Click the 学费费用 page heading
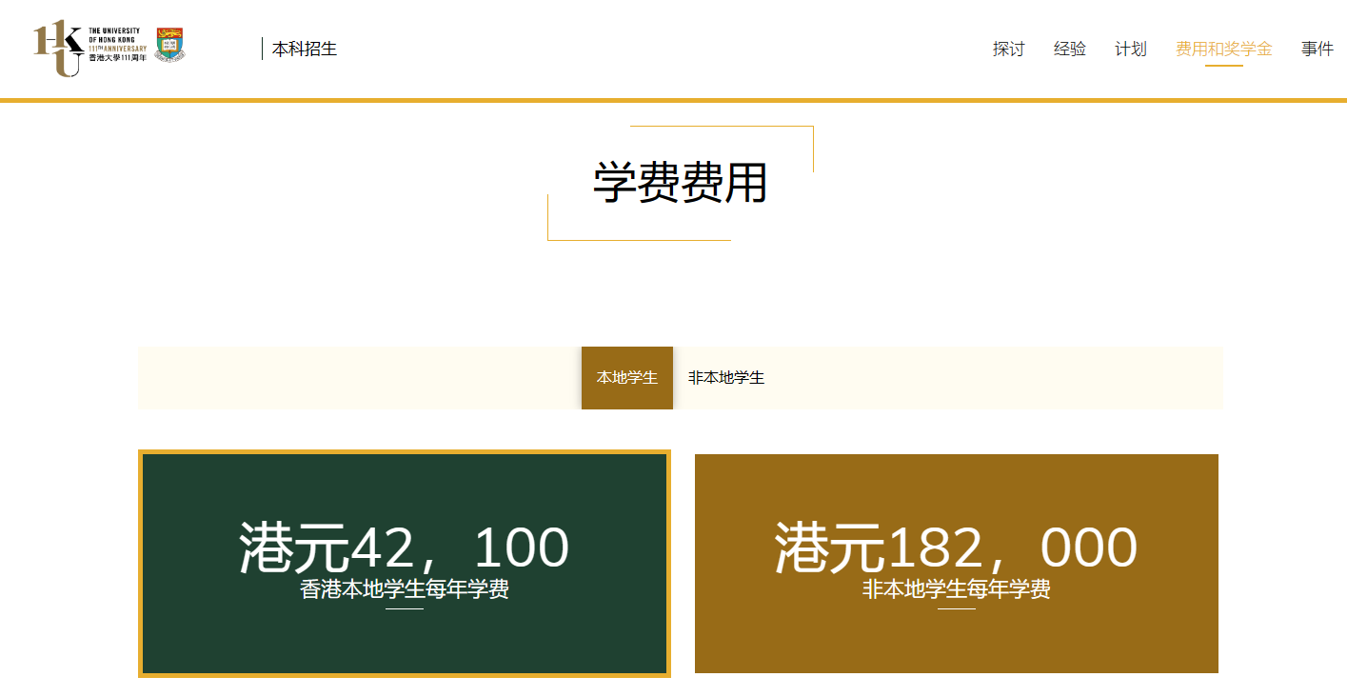Viewport: 1347px width, 697px height. pyautogui.click(x=680, y=182)
